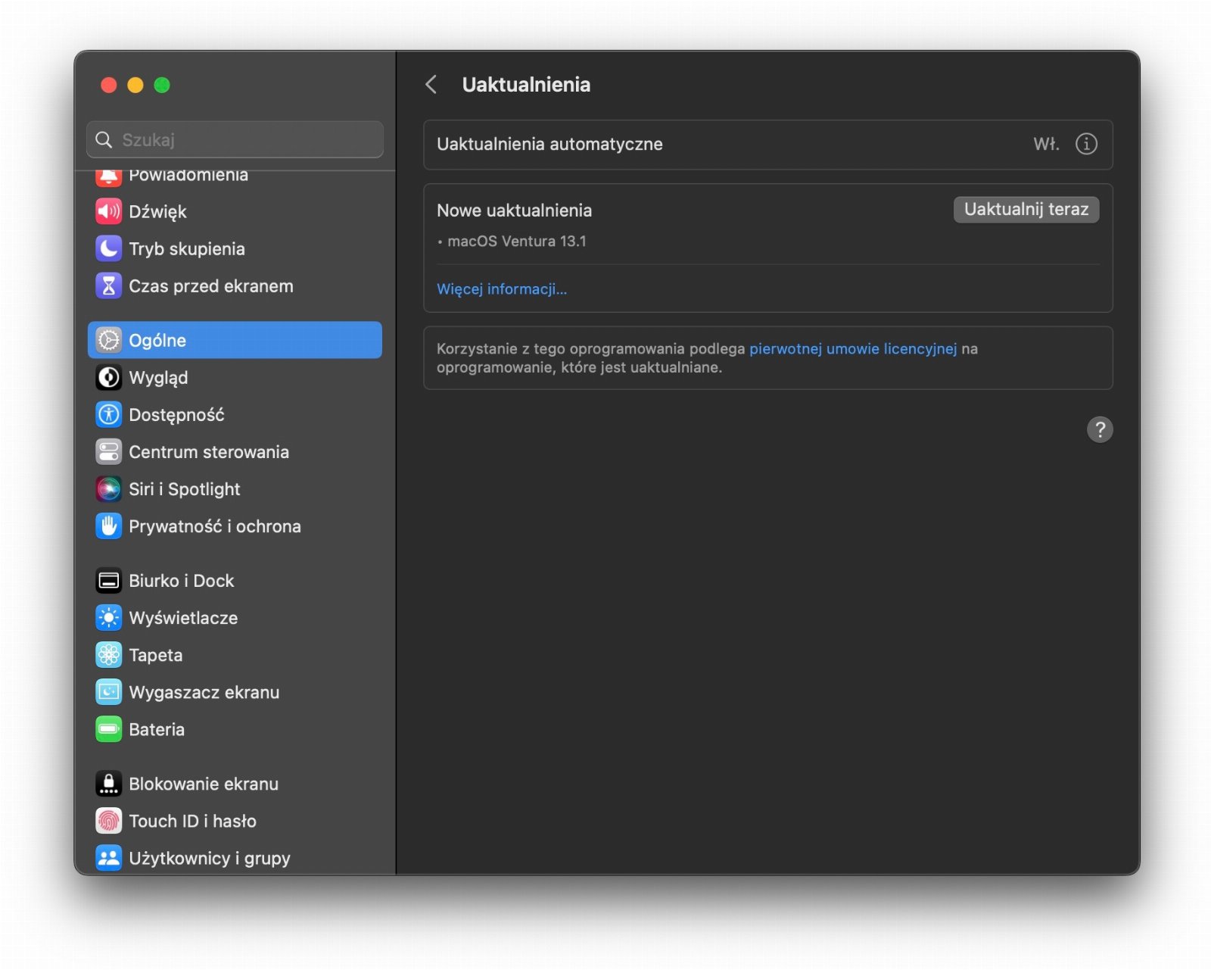Click the Prywatność i ochrona hand icon

[x=108, y=526]
